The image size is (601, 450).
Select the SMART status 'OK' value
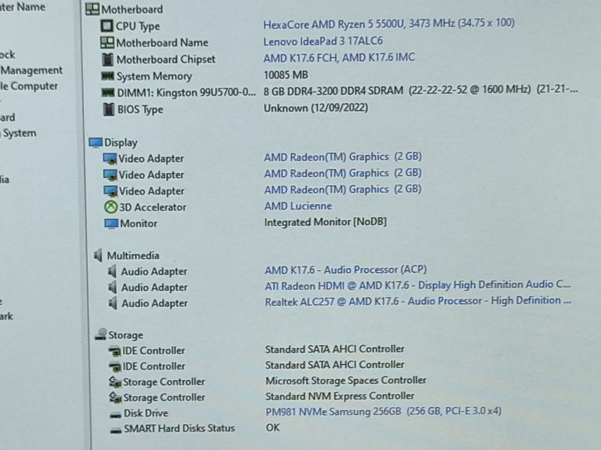pos(273,428)
